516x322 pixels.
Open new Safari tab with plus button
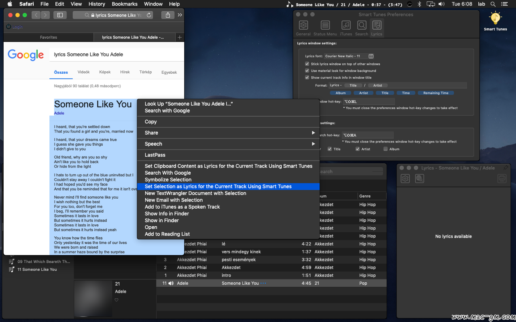tap(180, 37)
